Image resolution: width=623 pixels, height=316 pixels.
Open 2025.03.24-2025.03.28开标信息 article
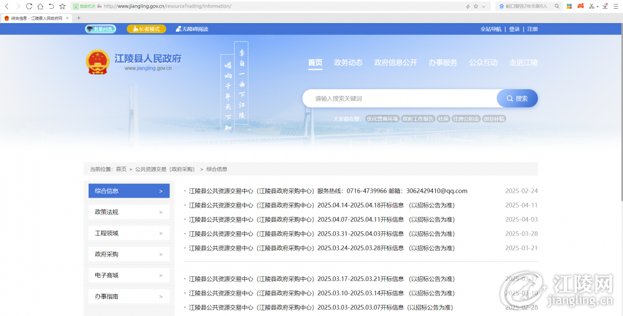322,248
